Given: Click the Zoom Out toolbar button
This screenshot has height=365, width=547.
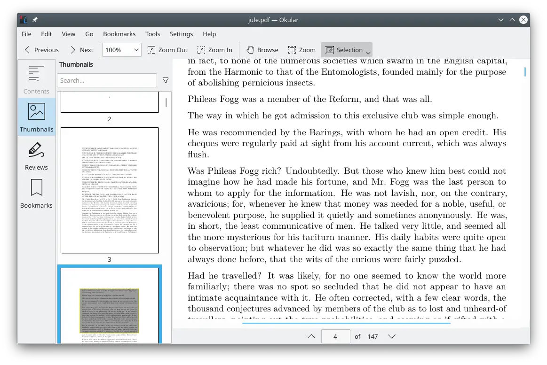Looking at the screenshot, I should (167, 50).
